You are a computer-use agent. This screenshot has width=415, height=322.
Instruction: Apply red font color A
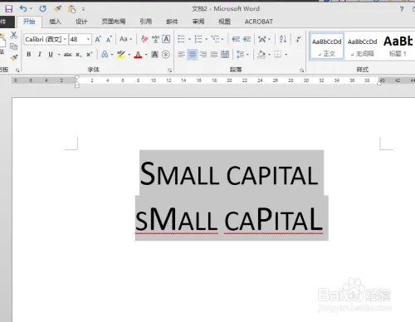(138, 55)
